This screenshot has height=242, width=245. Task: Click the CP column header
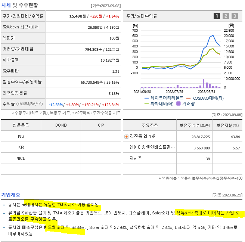click(101, 125)
